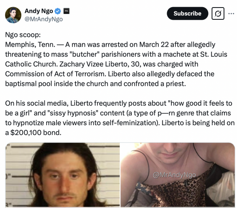This screenshot has height=208, width=237.
Task: Subscribe to Andy Ngo
Action: tap(187, 13)
